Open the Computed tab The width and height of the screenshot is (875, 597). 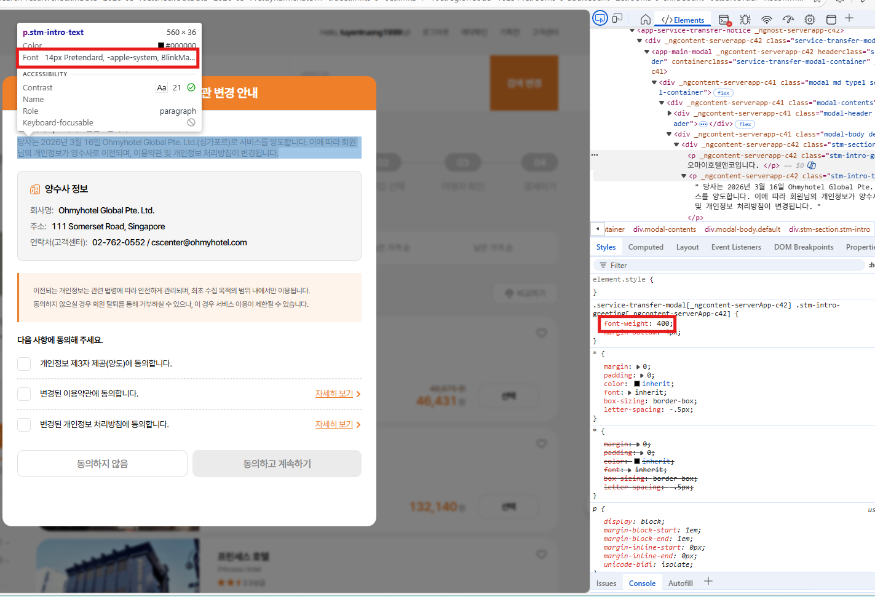(x=646, y=247)
